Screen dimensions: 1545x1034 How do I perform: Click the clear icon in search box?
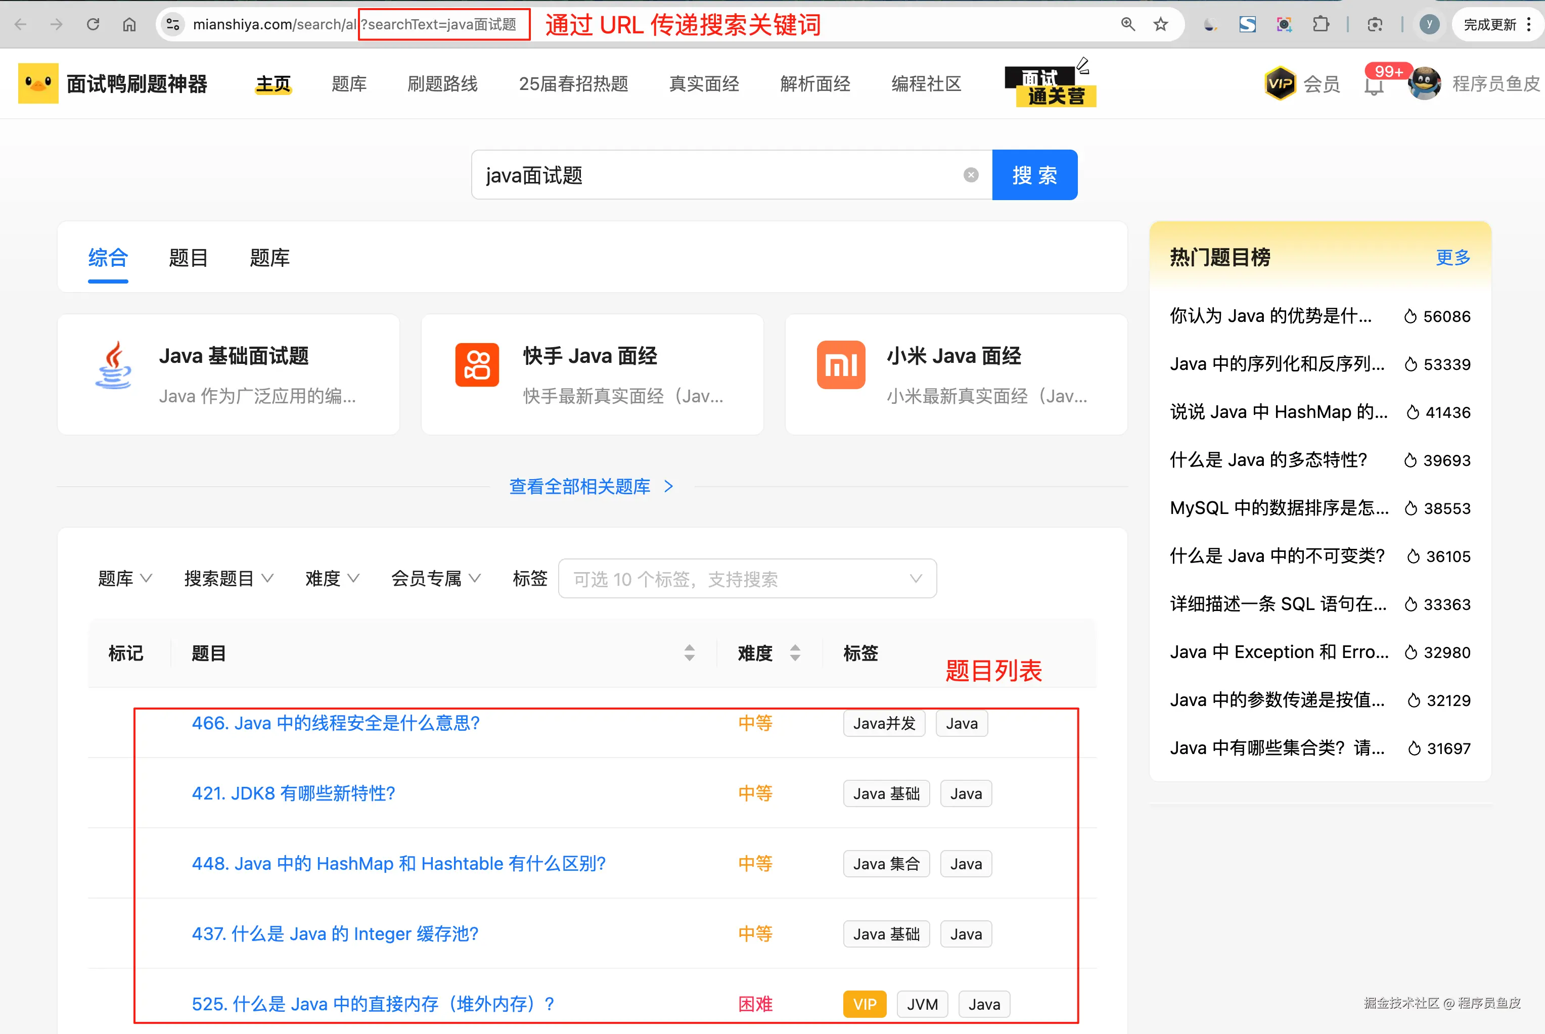970,175
